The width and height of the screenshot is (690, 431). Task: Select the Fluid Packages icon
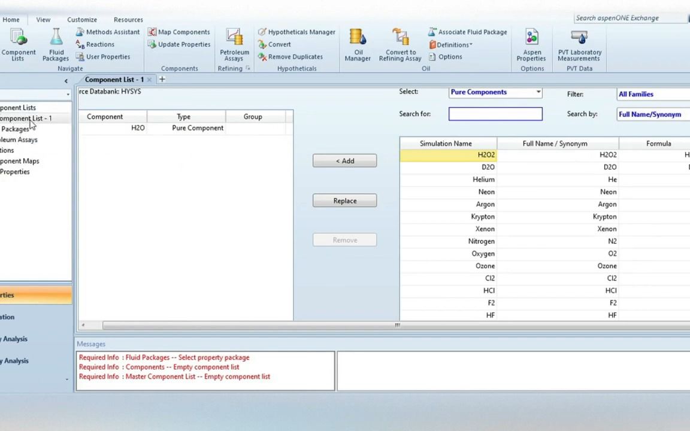point(56,45)
